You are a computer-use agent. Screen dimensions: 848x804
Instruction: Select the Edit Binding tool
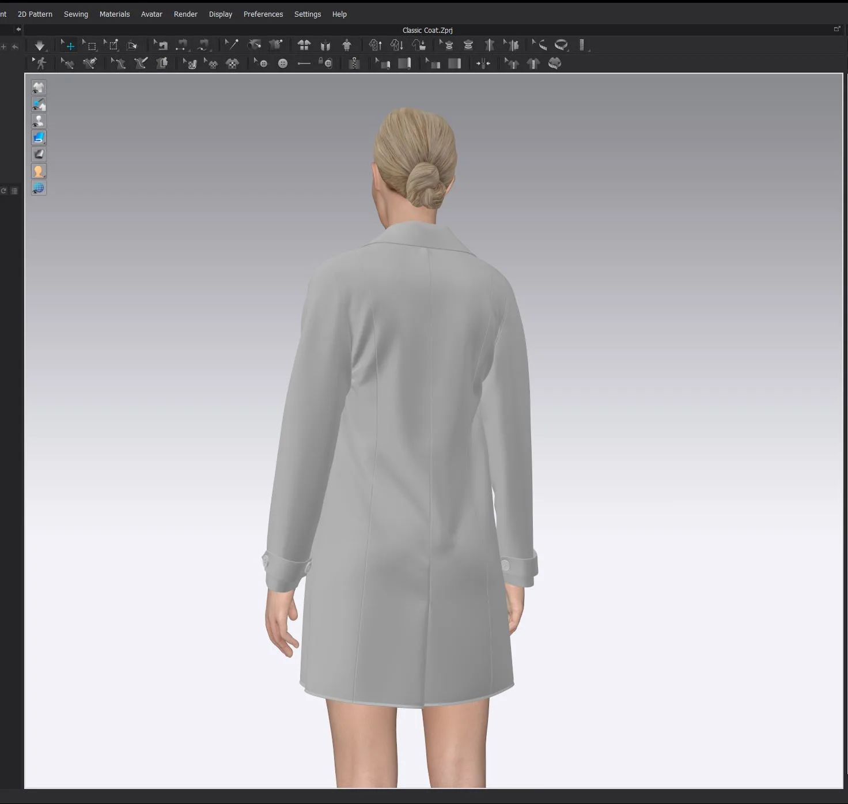[x=433, y=63]
